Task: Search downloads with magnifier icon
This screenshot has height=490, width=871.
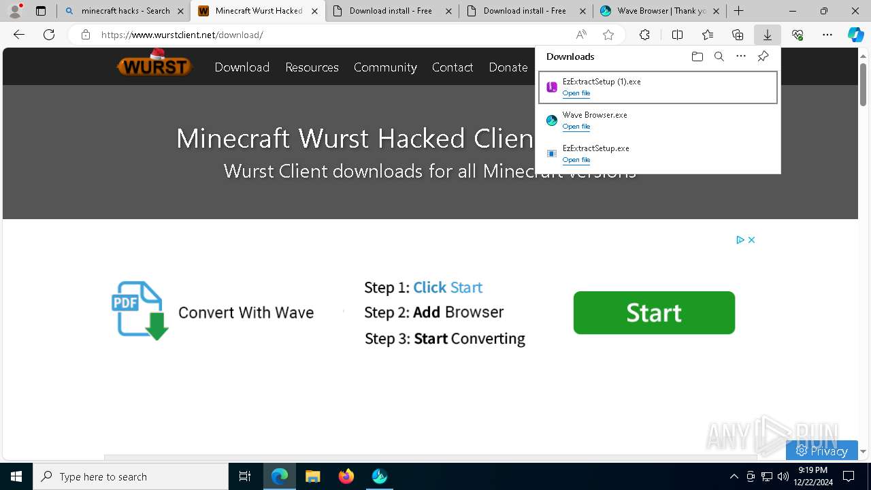Action: 719,56
